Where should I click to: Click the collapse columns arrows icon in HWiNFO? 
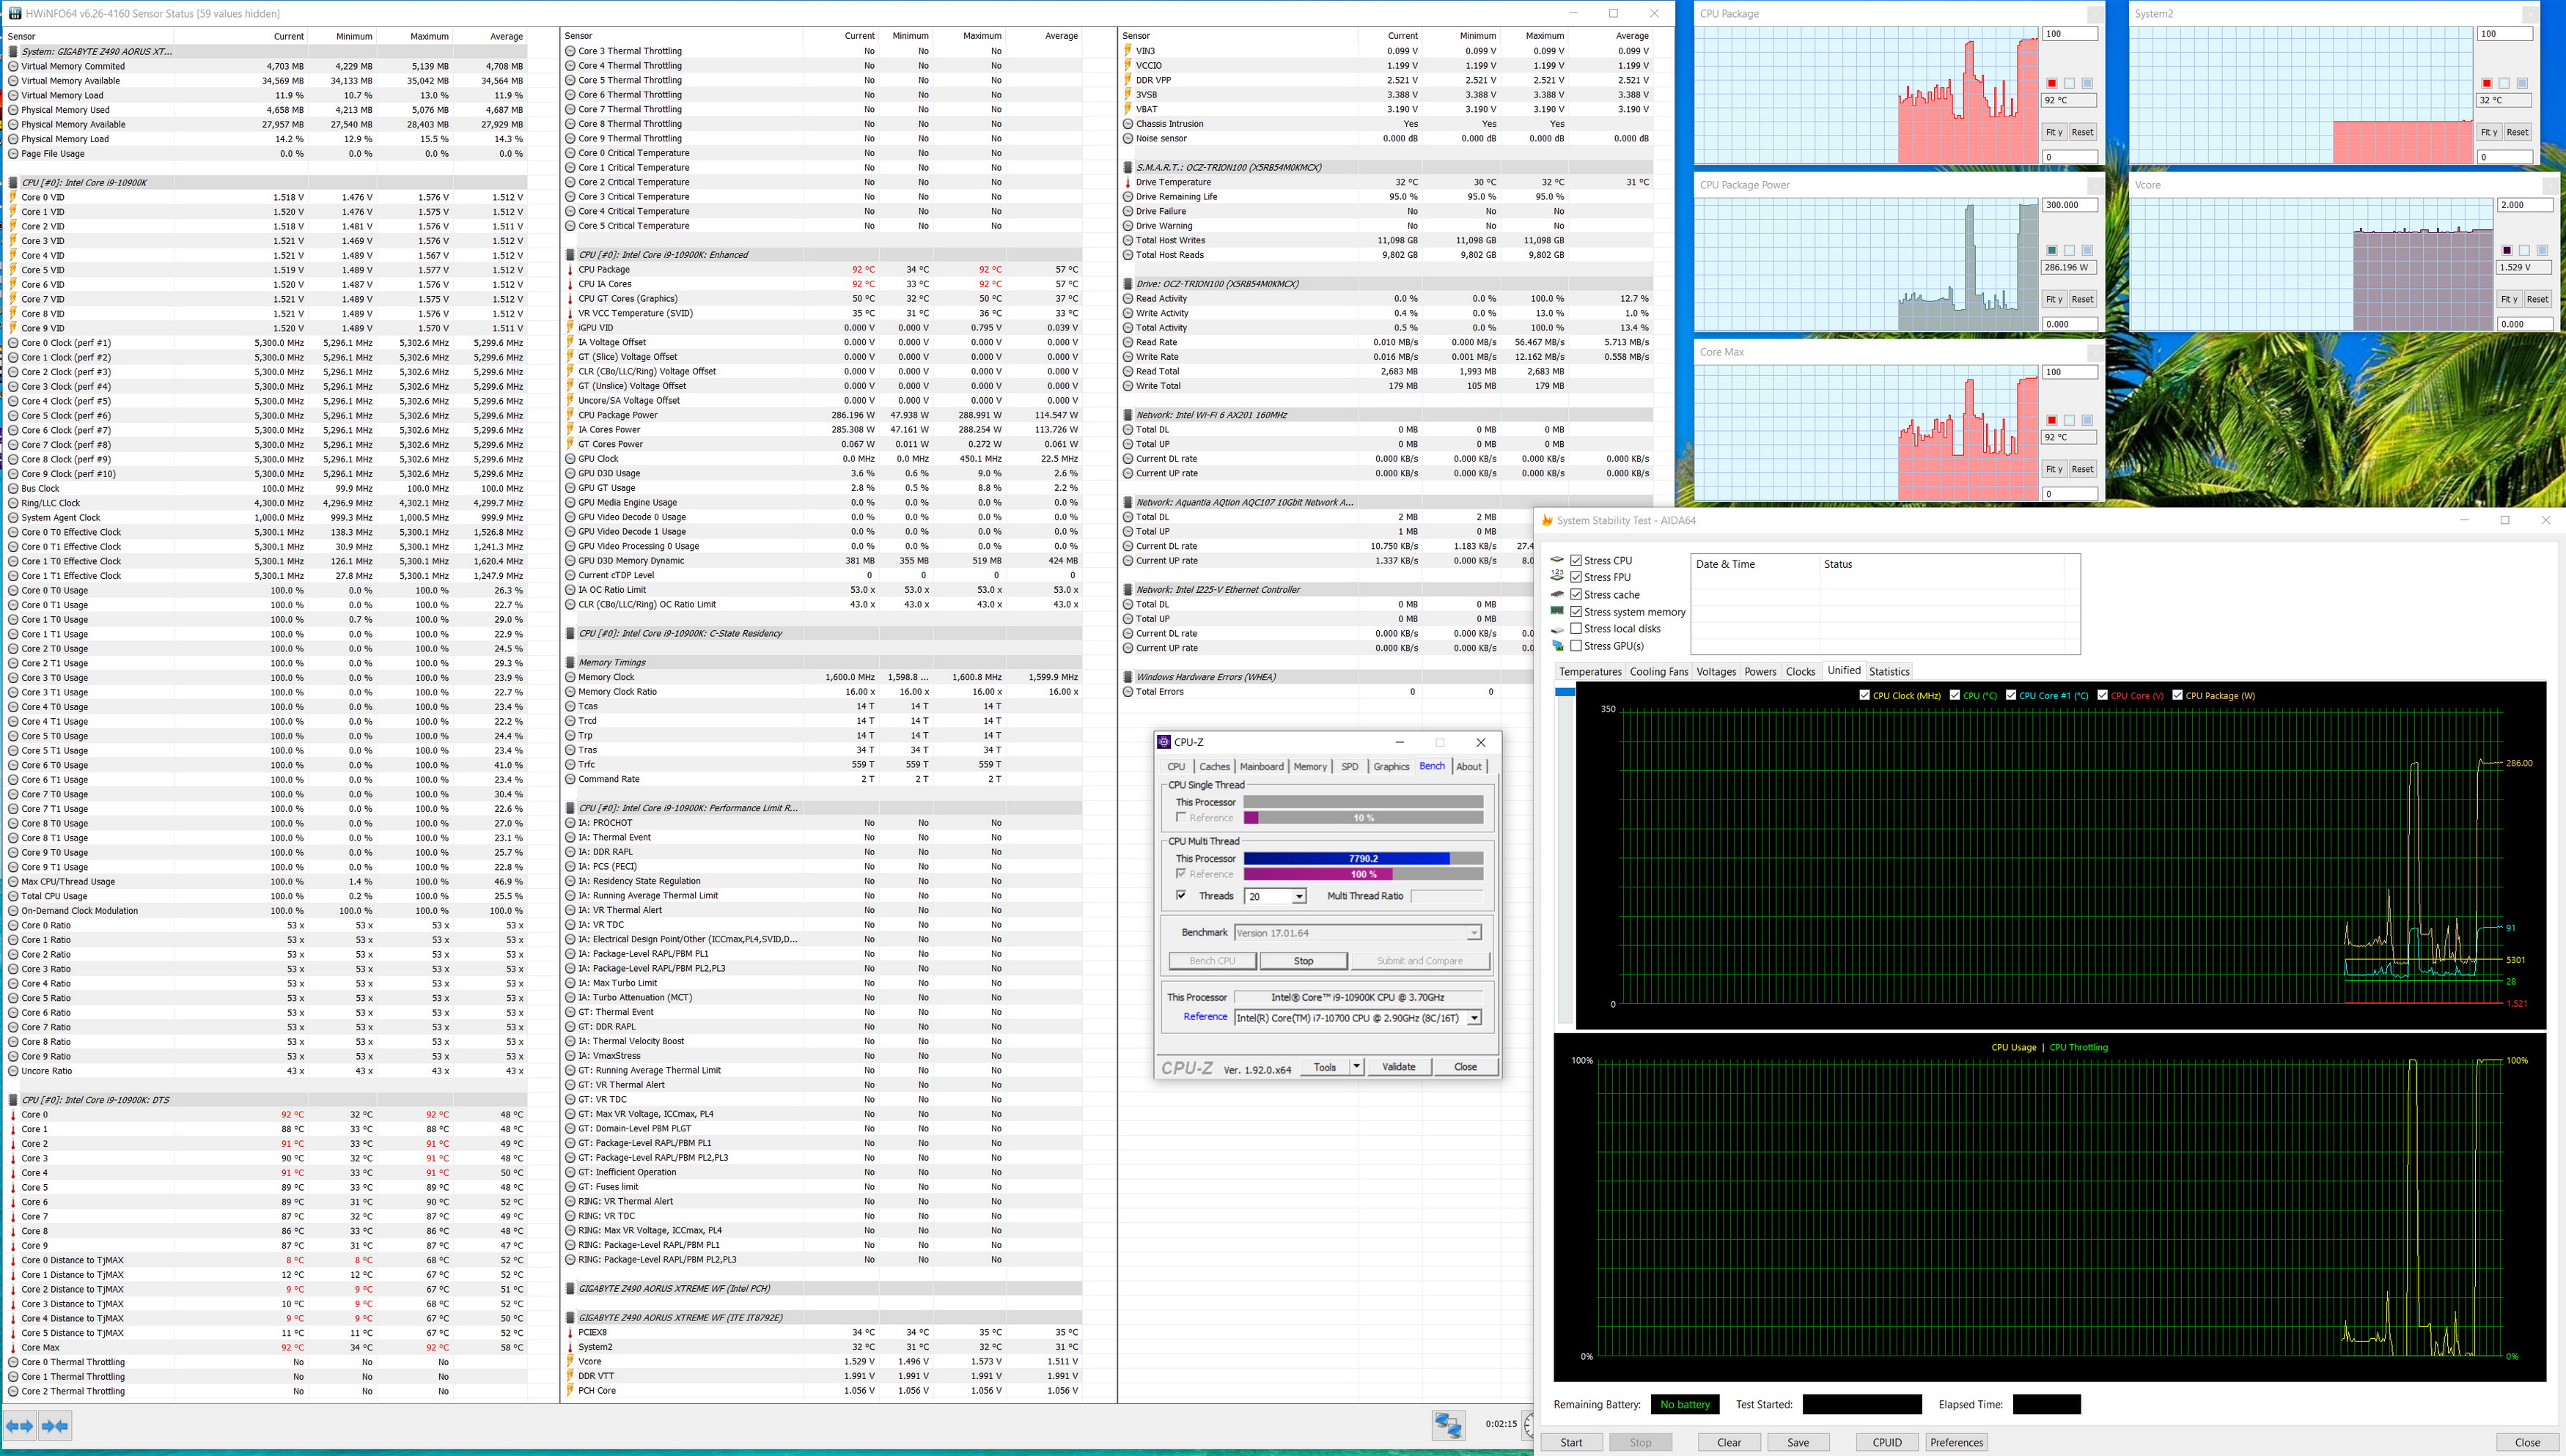(x=55, y=1426)
